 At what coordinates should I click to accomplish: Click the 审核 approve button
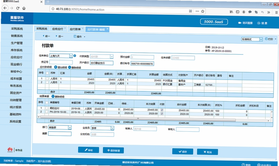[89, 150]
